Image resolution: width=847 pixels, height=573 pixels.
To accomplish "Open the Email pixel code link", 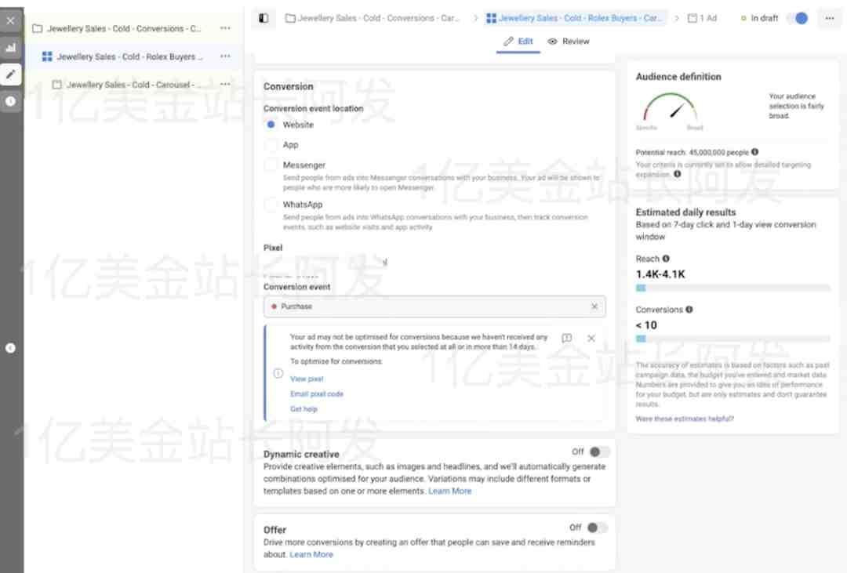I will coord(317,394).
